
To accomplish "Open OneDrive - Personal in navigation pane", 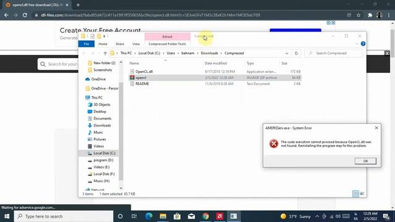I will click(102, 89).
